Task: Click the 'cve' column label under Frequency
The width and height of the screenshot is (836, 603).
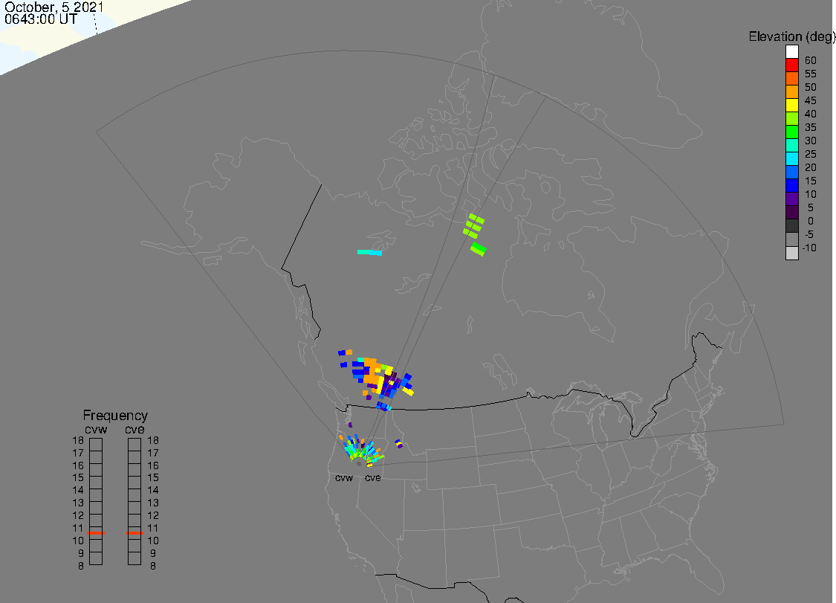Action: [x=135, y=430]
